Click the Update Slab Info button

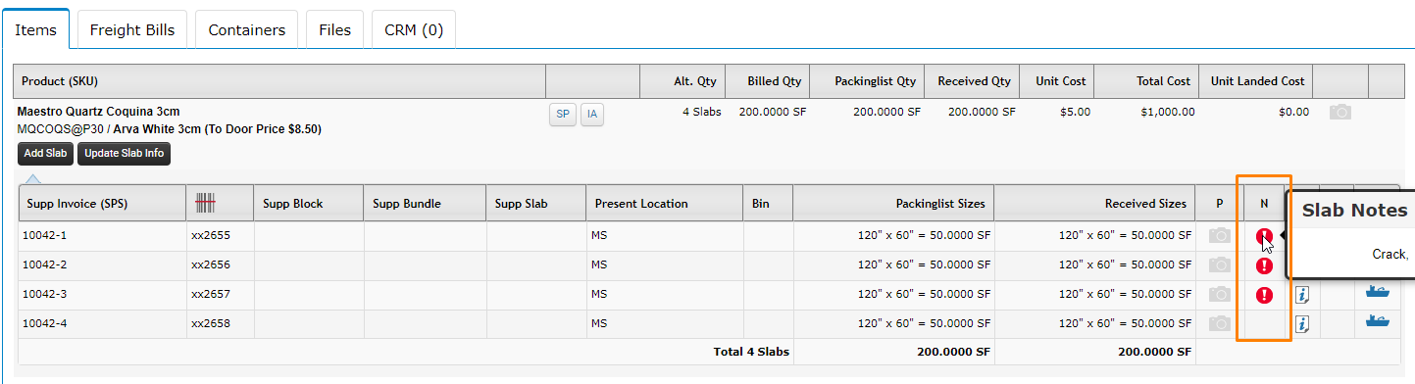[124, 154]
